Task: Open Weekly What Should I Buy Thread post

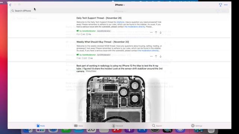Action: [103, 42]
